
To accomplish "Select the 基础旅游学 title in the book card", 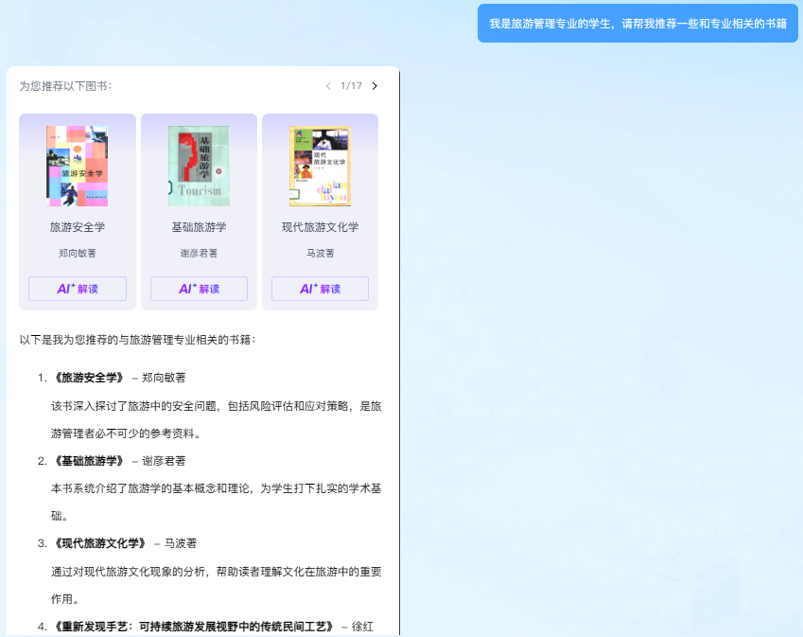I will click(199, 227).
